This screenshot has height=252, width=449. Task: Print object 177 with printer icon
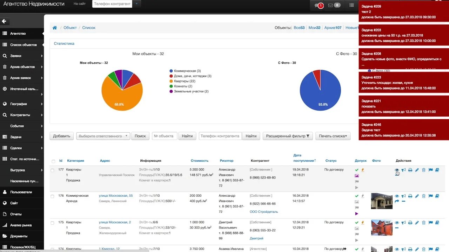(410, 170)
